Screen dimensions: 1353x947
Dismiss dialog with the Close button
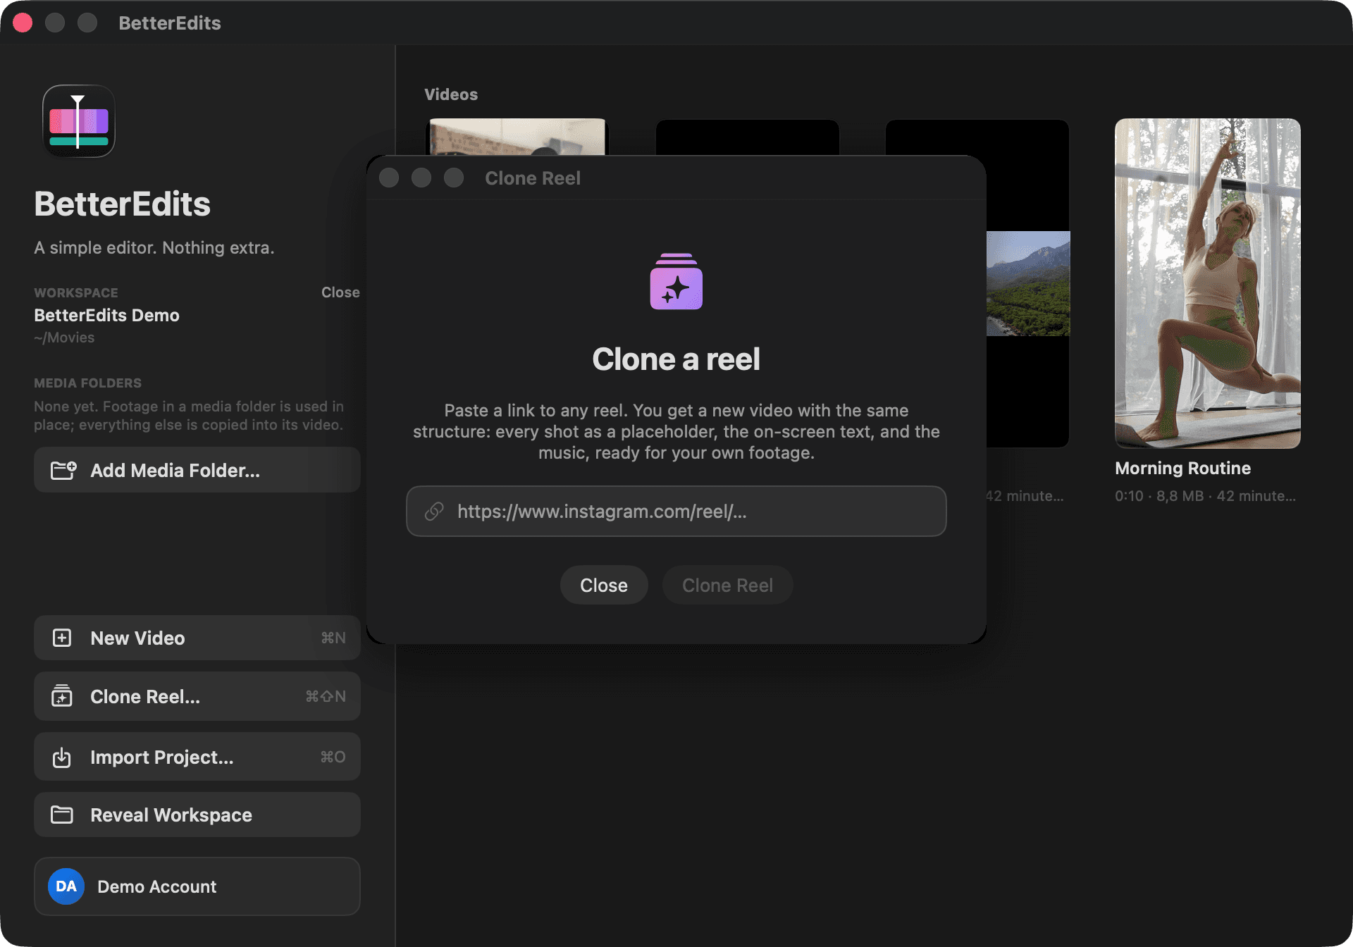604,585
